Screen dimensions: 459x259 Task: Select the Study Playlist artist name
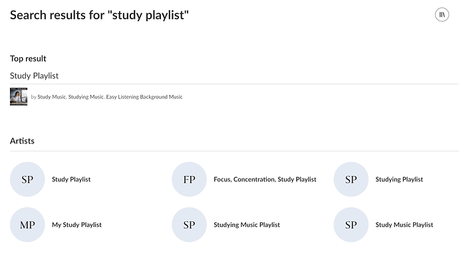(71, 179)
